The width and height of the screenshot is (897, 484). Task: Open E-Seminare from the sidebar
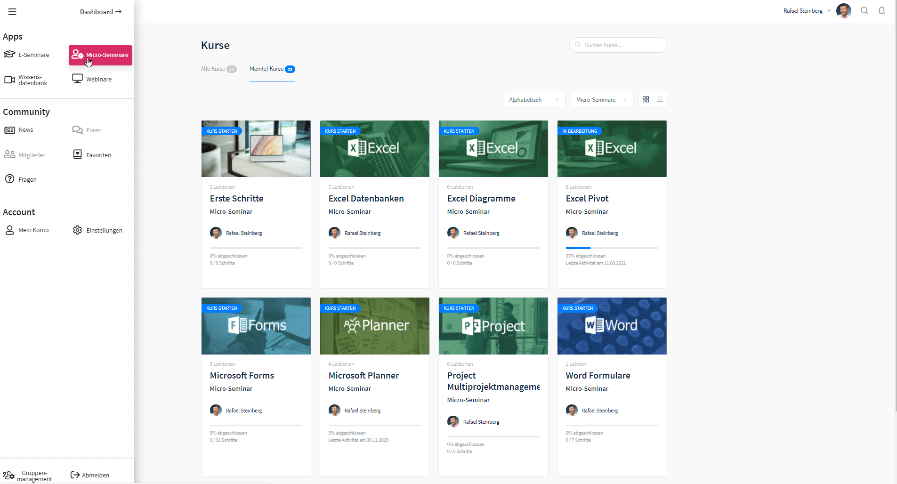click(27, 55)
